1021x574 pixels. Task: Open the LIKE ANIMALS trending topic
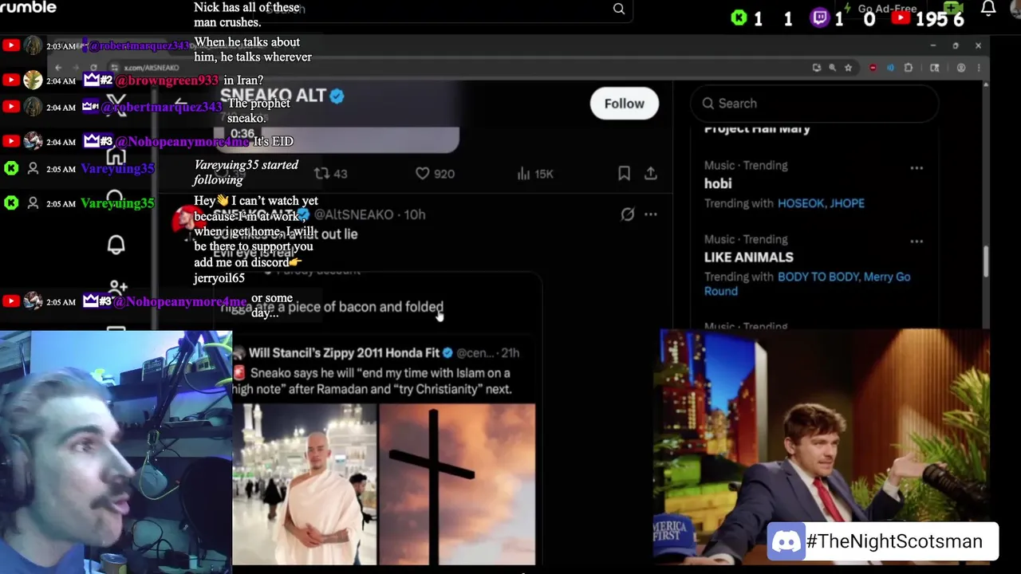[x=749, y=258]
